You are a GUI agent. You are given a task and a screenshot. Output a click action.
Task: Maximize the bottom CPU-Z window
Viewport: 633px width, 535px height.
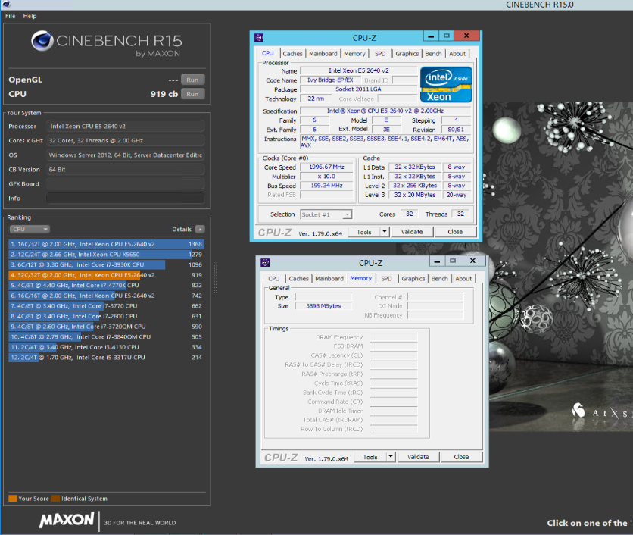click(453, 261)
